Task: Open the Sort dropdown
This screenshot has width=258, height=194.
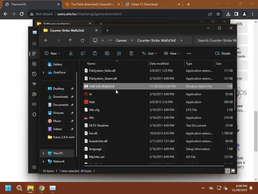Action: tap(150, 54)
